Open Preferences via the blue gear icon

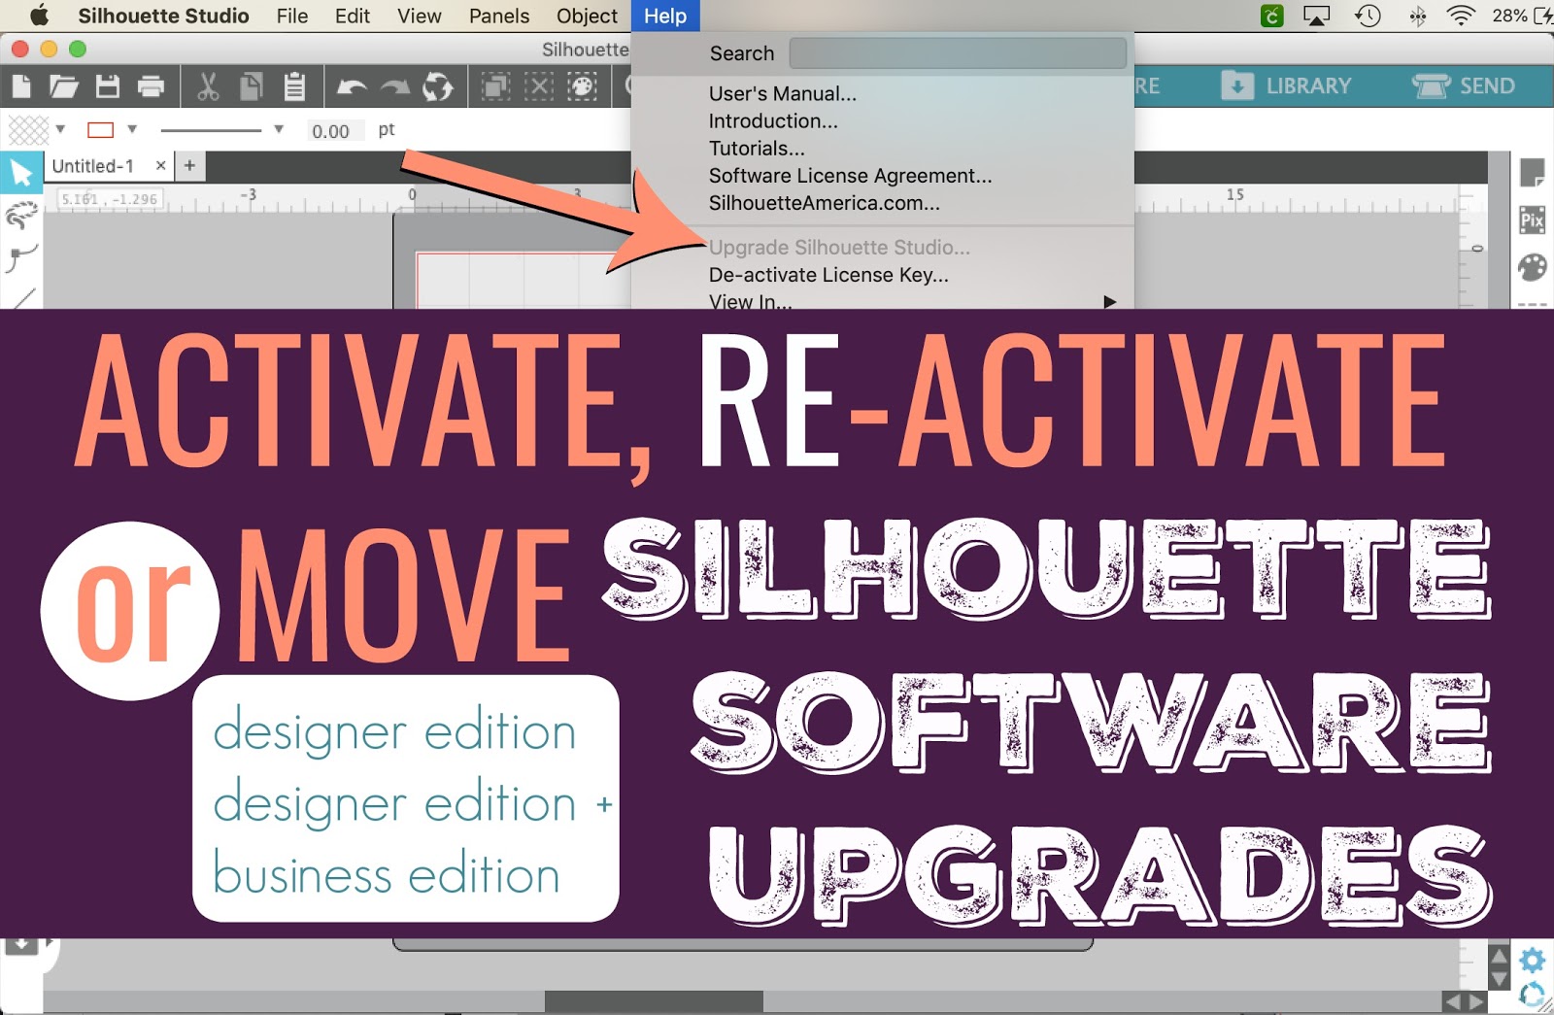coord(1532,961)
